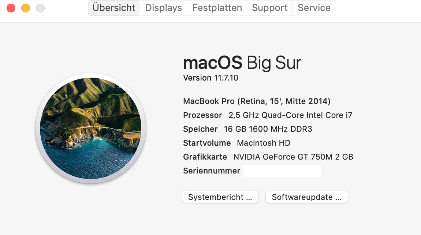421x235 pixels.
Task: Open Softwareupdate
Action: tap(306, 197)
